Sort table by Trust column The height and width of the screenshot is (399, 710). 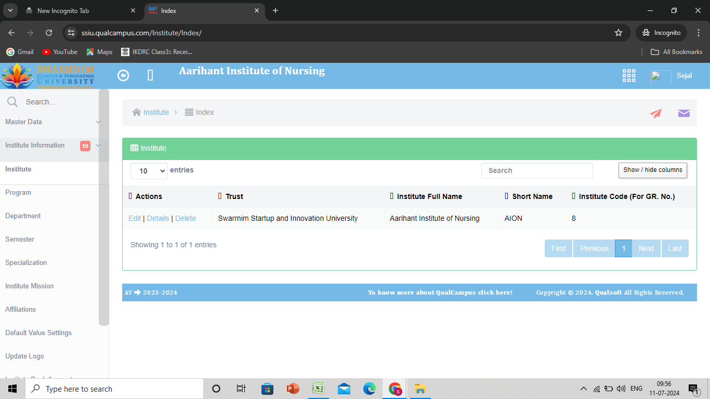point(298,196)
